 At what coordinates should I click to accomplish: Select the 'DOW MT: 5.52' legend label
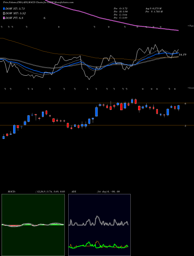[x=16, y=14]
